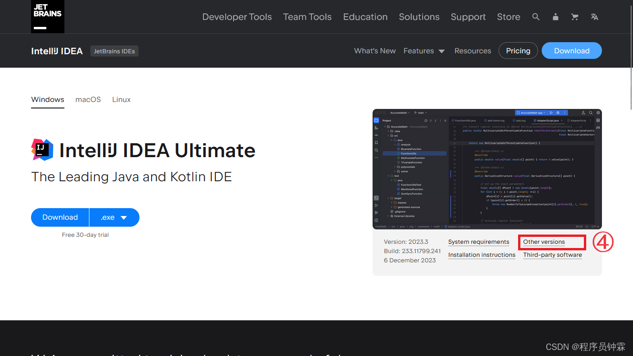The width and height of the screenshot is (633, 356).
Task: Open the Team Tools menu
Action: point(307,17)
